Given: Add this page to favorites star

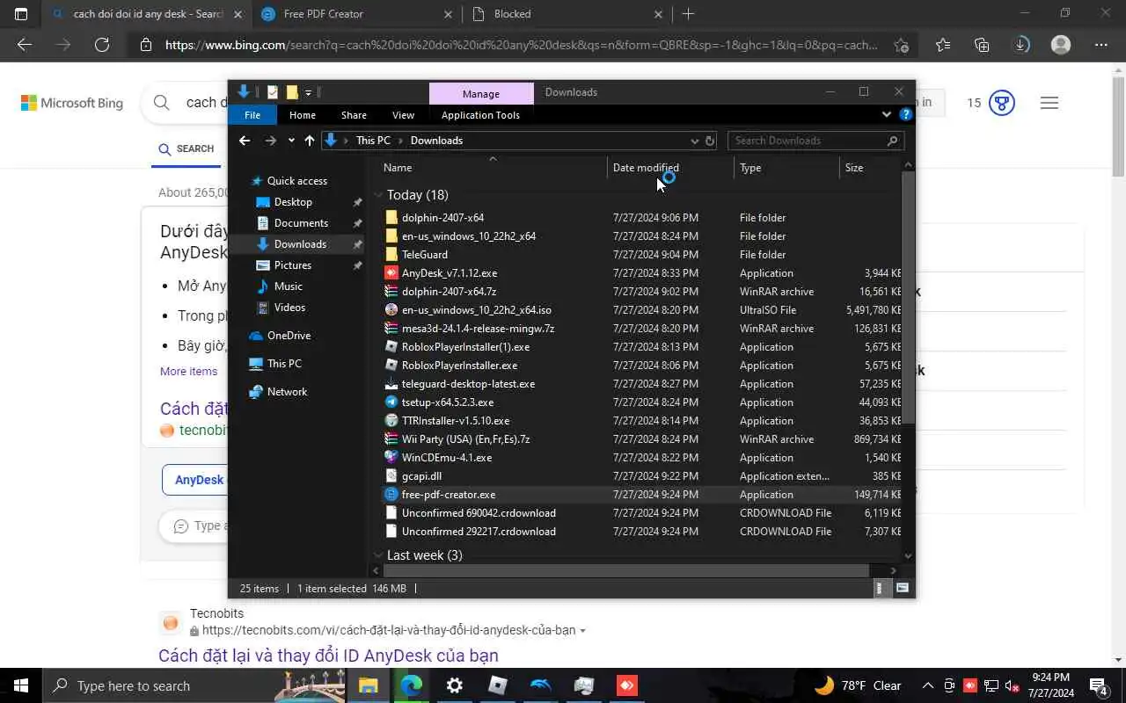Looking at the screenshot, I should pos(901,45).
